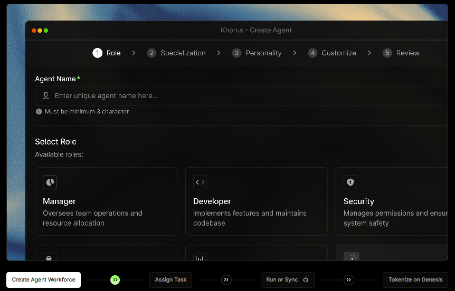Image resolution: width=455 pixels, height=291 pixels.
Task: Choose the Developer role card
Action: 256,201
